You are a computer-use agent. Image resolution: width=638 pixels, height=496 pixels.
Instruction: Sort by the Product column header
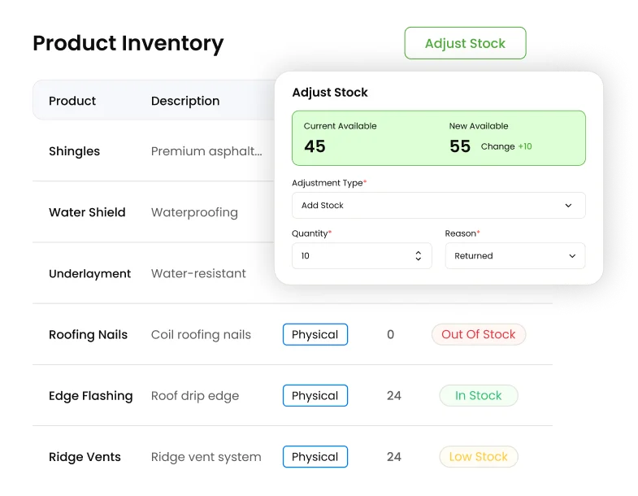tap(72, 101)
